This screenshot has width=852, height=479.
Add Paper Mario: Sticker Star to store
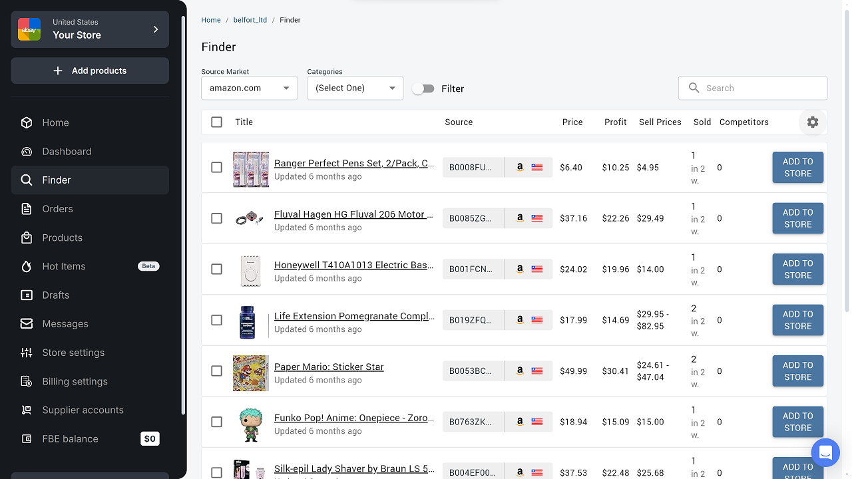pos(798,371)
